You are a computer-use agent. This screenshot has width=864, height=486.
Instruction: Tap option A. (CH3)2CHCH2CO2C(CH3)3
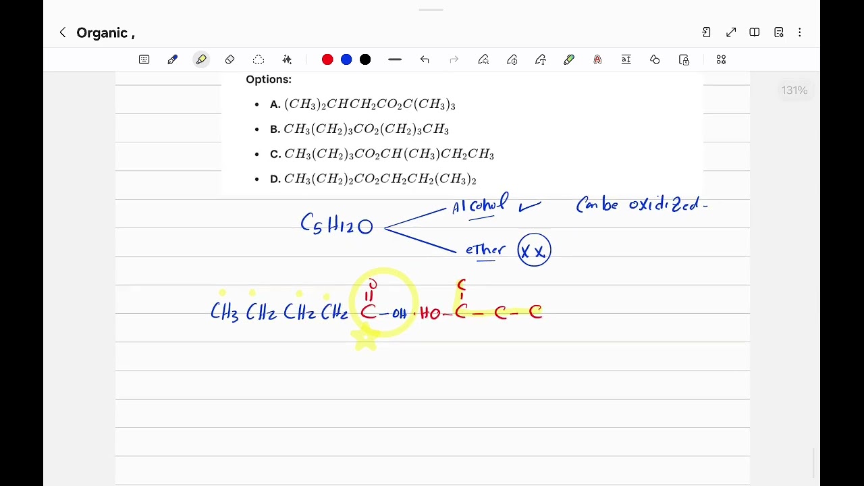click(x=362, y=104)
